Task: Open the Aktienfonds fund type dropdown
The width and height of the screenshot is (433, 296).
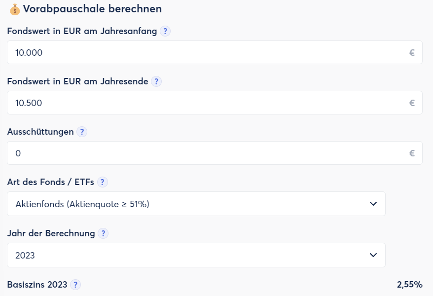Action: click(x=196, y=204)
